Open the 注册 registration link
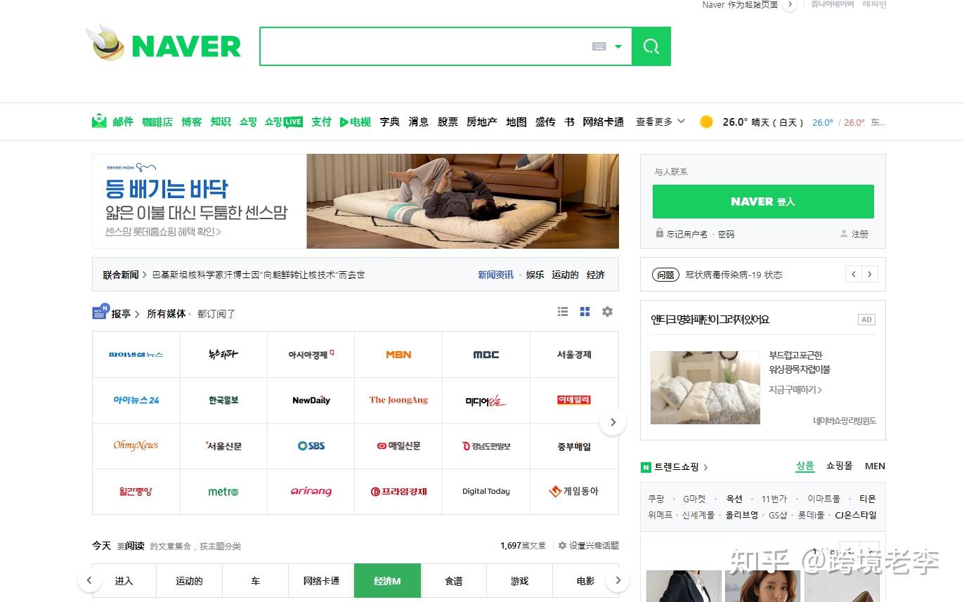The image size is (964, 602). point(859,233)
